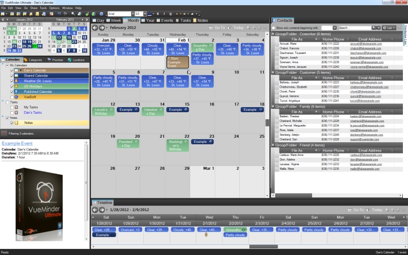Image resolution: width=408 pixels, height=255 pixels.
Task: Select the 7:30am Example Event on Feb 1
Action: 177,62
